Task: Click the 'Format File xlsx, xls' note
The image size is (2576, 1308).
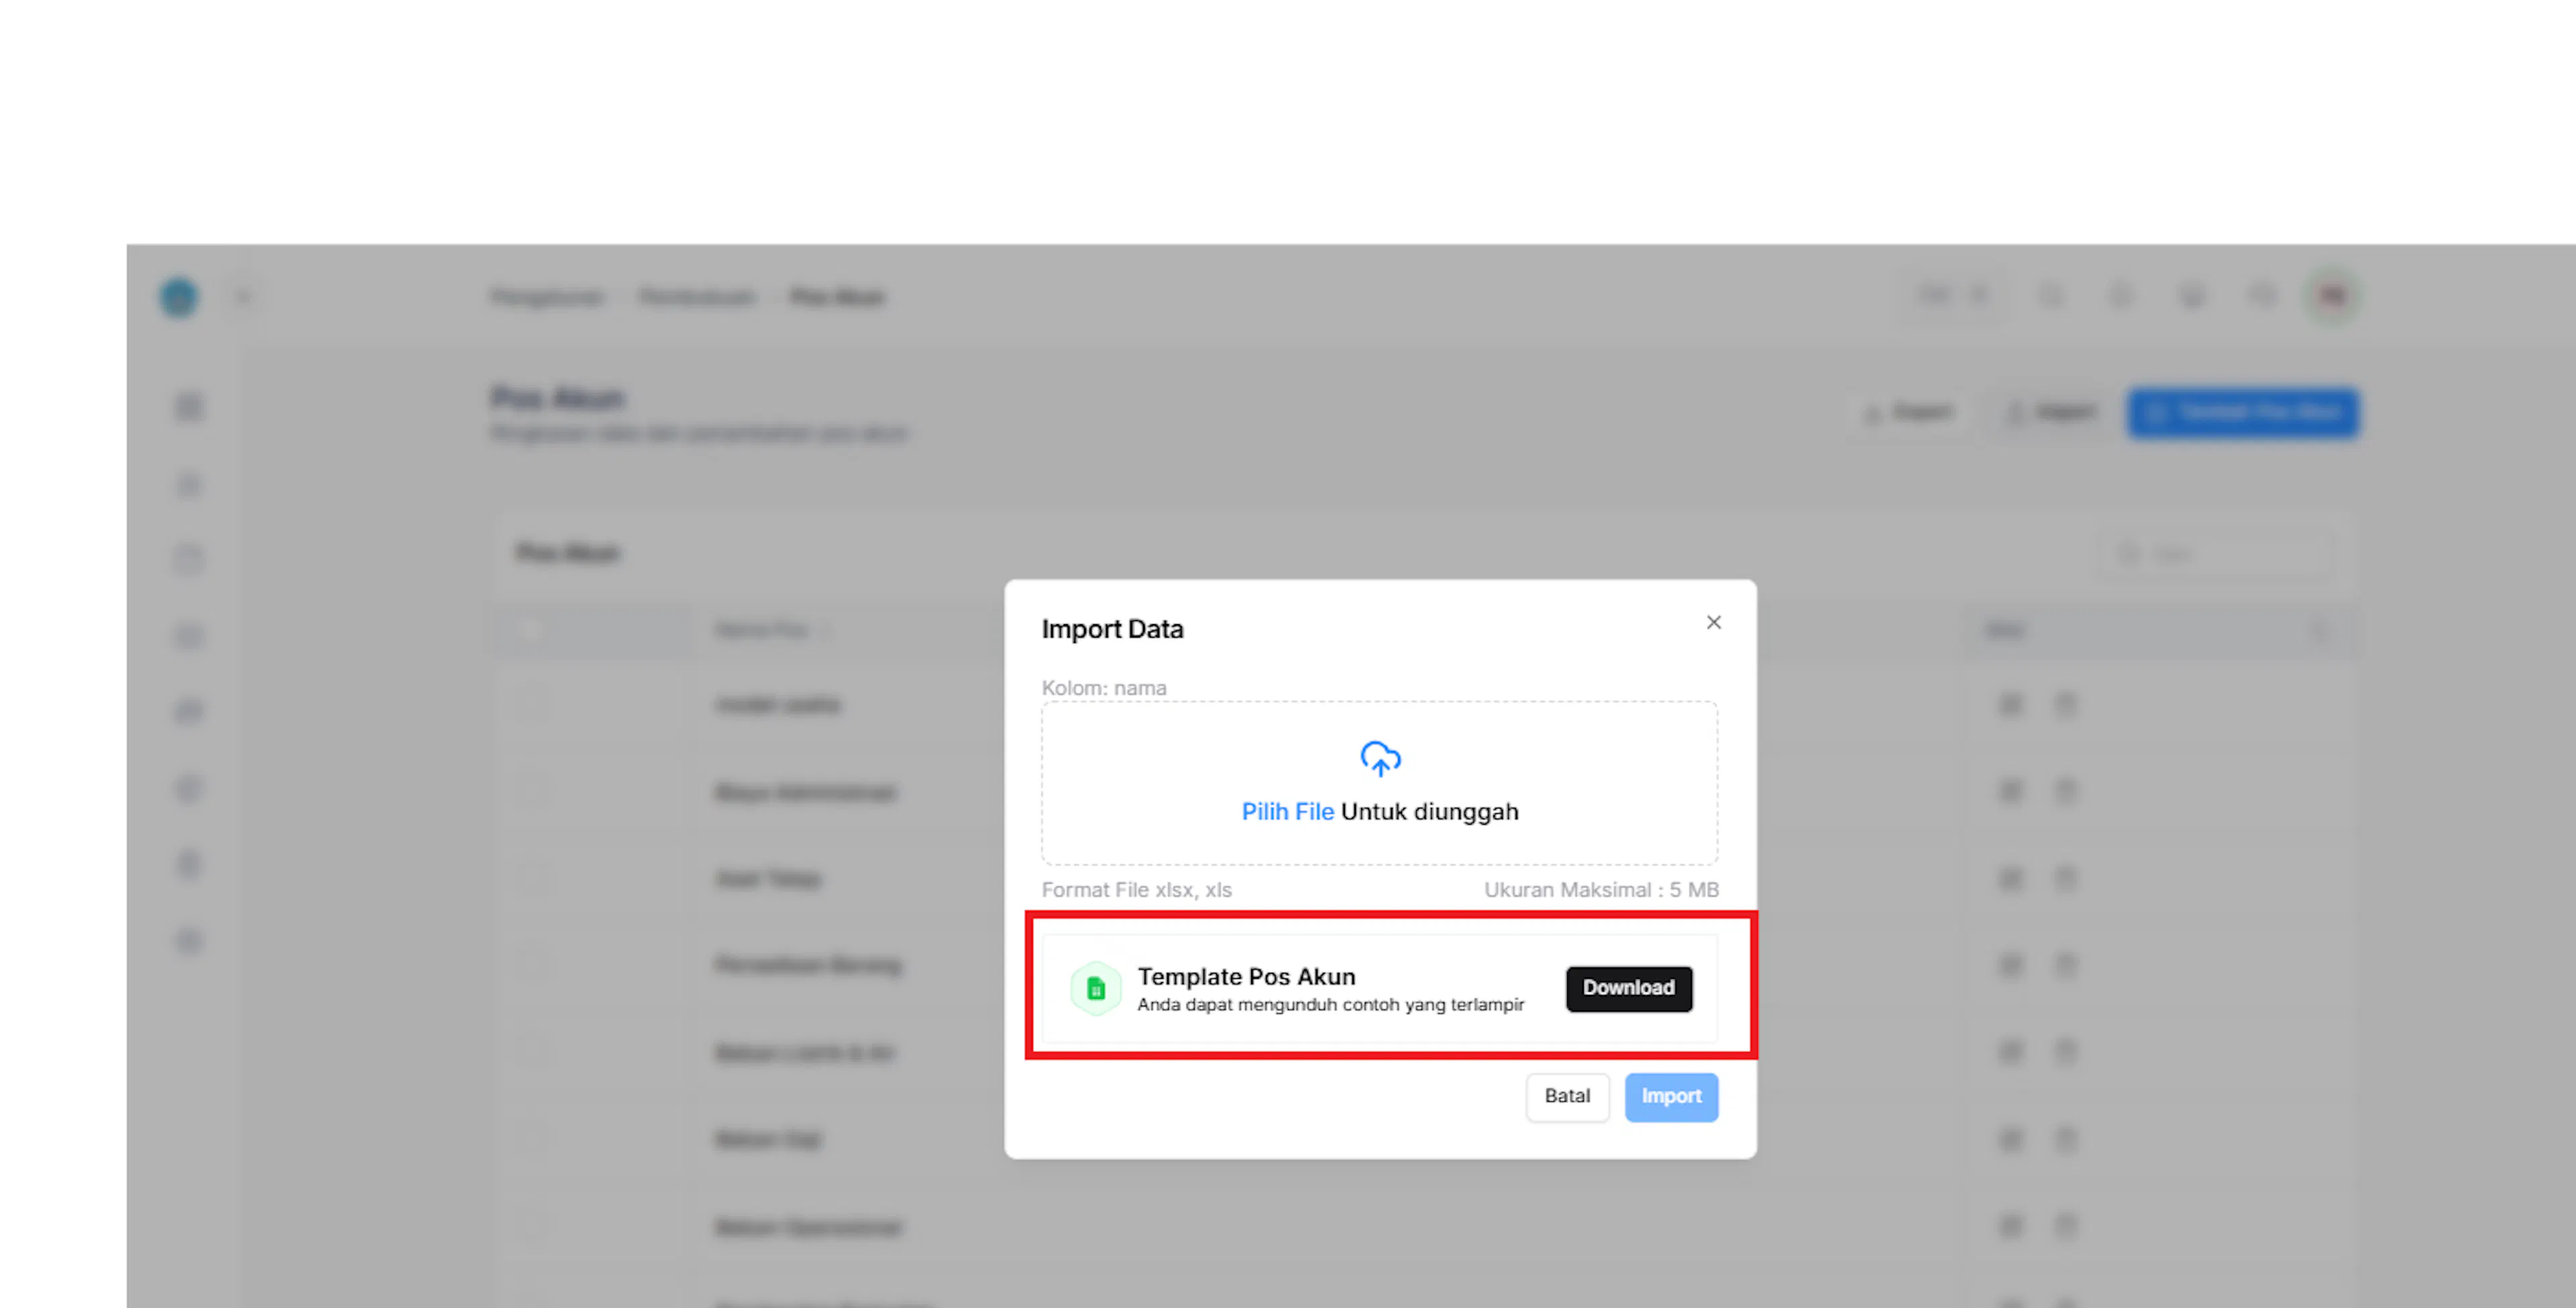Action: tap(1136, 890)
